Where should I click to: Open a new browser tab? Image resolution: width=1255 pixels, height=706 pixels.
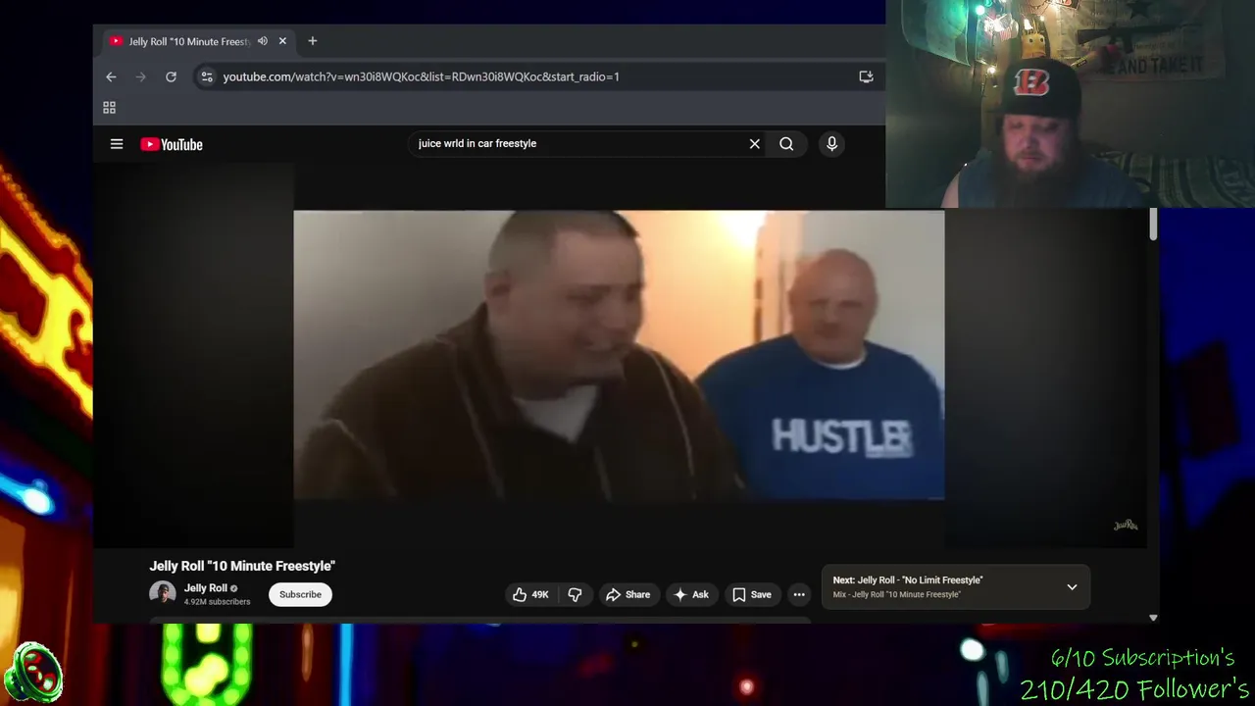click(x=313, y=41)
